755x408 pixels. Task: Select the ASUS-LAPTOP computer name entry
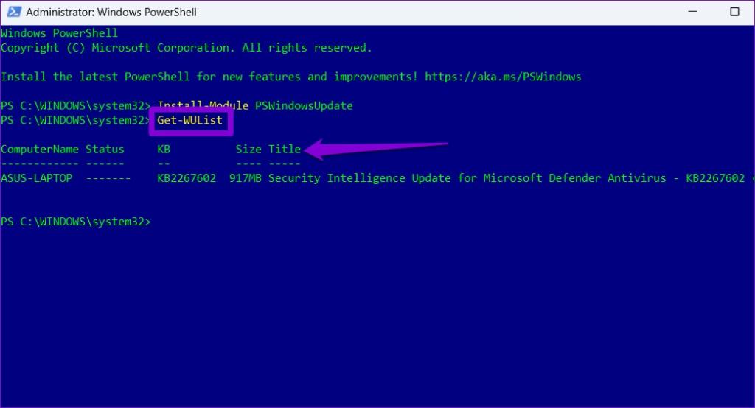tap(37, 178)
